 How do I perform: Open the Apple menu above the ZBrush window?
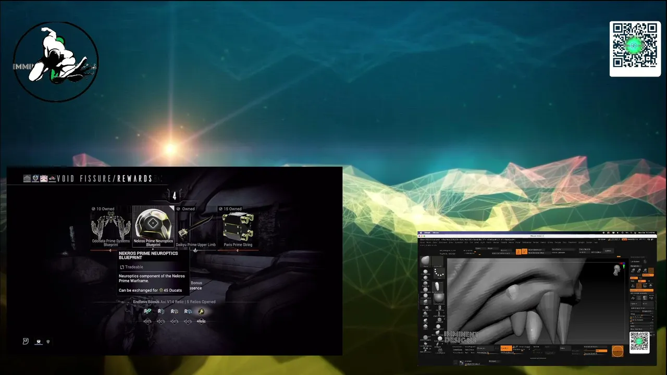422,233
